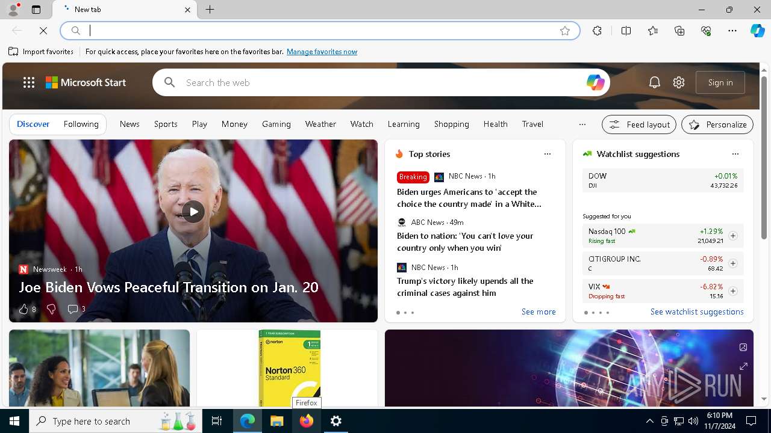Screen dimensions: 771x433
Task: Switch to the Following tab
Action: (x=81, y=124)
